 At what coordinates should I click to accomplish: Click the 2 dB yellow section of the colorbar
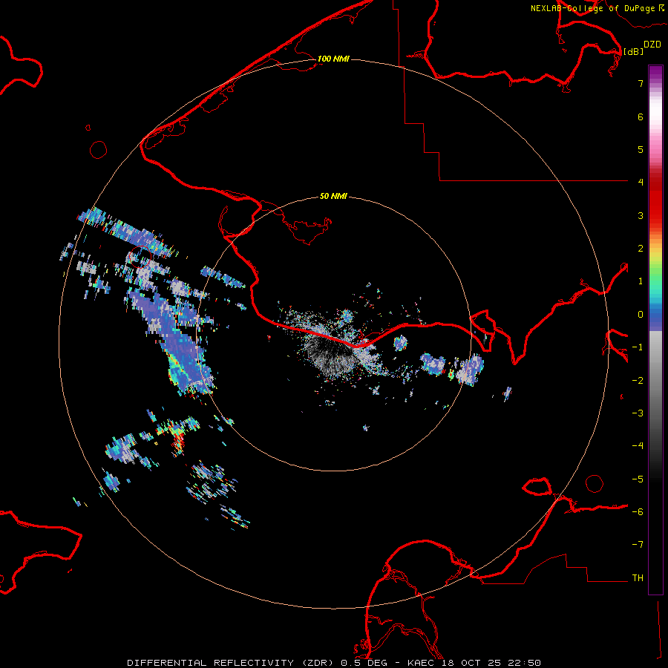point(655,249)
